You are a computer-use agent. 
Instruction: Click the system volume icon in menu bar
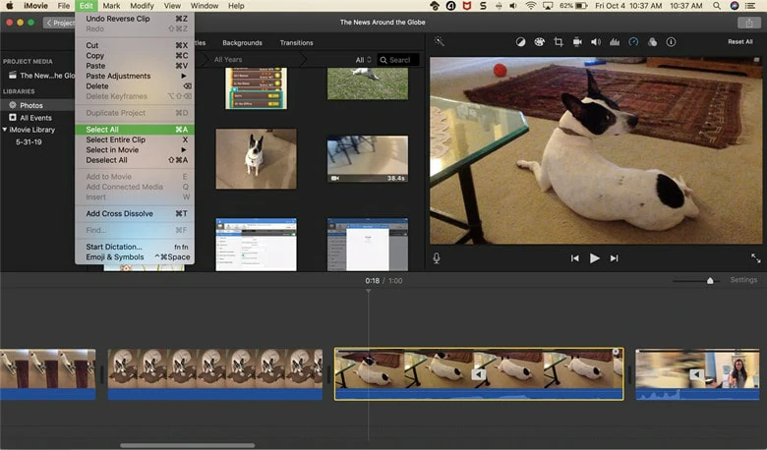[512, 6]
